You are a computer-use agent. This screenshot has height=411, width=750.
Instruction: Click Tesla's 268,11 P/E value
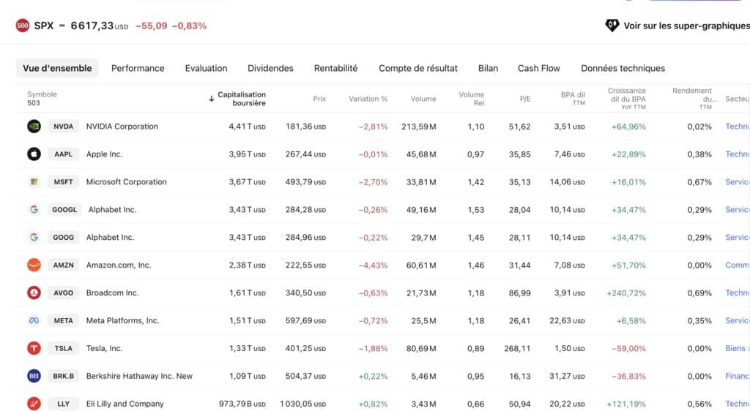pos(517,348)
